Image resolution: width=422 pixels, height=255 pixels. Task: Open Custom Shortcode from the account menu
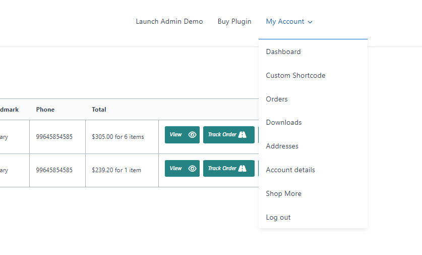(x=295, y=75)
